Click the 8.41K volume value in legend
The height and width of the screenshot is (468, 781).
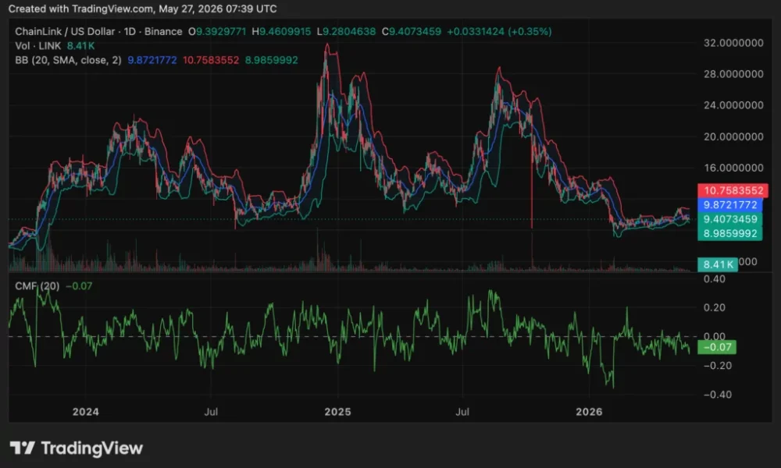click(x=80, y=46)
